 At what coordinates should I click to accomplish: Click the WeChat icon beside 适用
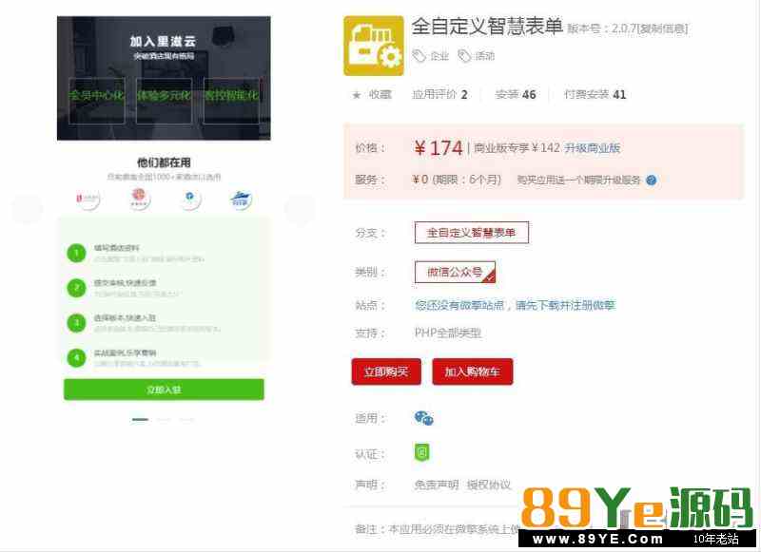point(423,418)
